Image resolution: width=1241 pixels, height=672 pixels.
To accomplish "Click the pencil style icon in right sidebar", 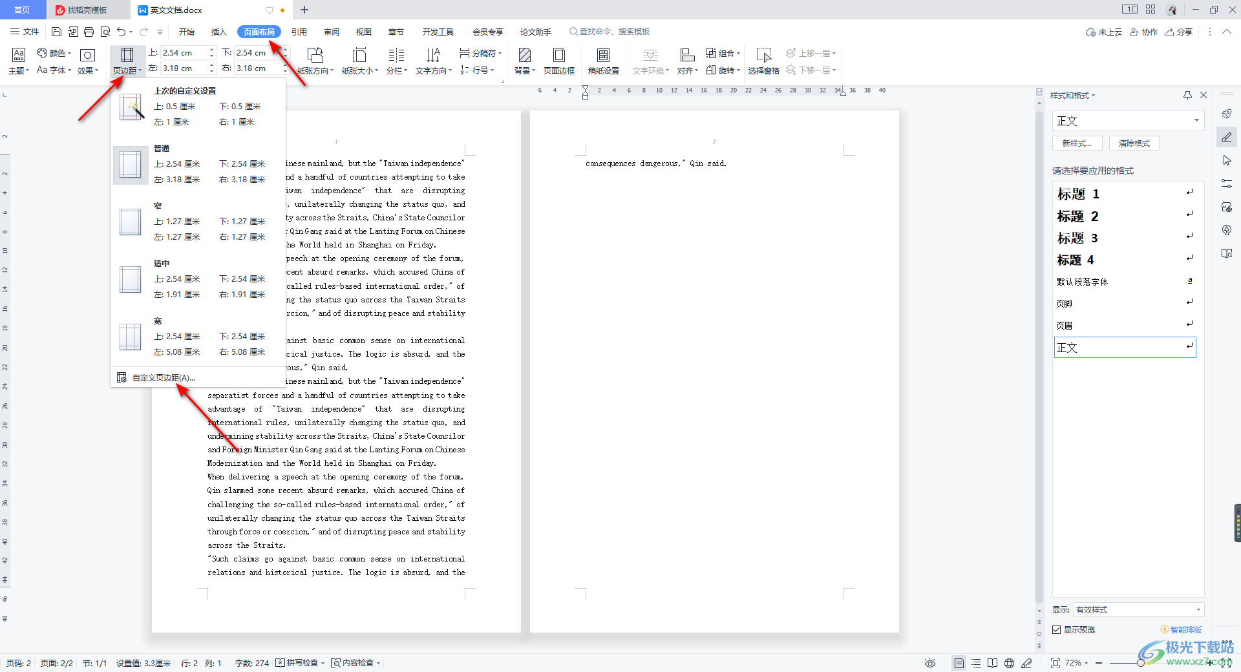I will coord(1227,137).
